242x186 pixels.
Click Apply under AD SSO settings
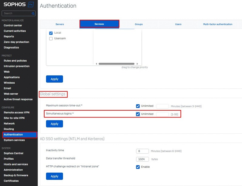click(x=55, y=176)
